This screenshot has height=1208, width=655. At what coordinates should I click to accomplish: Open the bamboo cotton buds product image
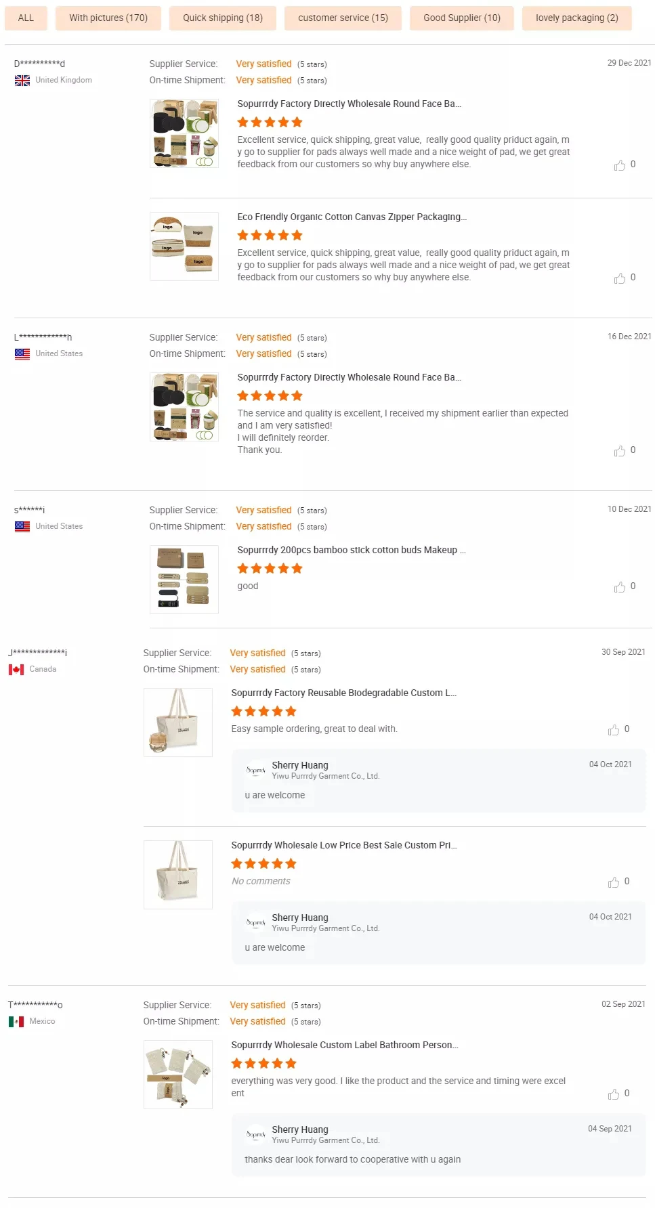tap(184, 580)
